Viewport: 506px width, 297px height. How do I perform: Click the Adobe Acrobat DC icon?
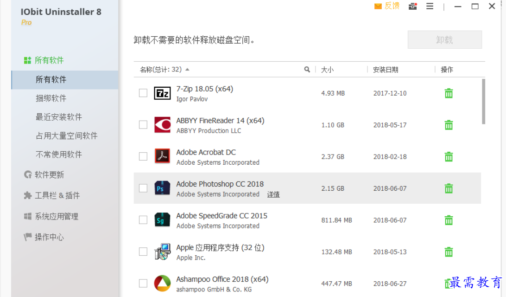coord(162,156)
